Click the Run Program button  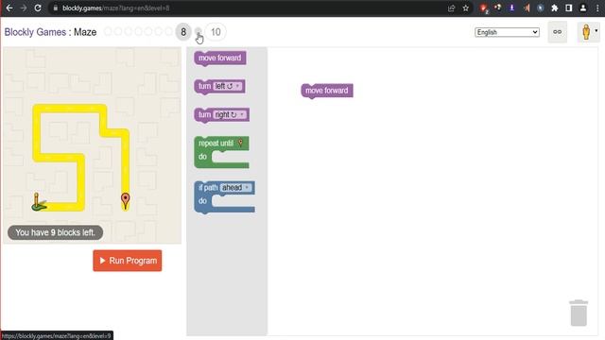tap(128, 261)
